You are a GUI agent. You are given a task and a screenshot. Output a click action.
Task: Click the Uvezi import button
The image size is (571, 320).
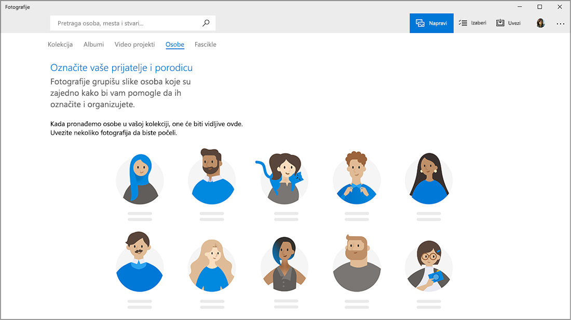click(x=508, y=23)
